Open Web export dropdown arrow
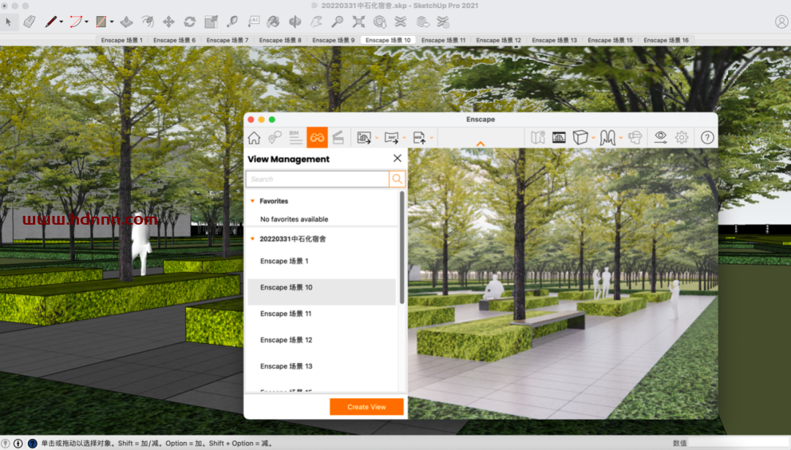The image size is (791, 450). click(431, 138)
